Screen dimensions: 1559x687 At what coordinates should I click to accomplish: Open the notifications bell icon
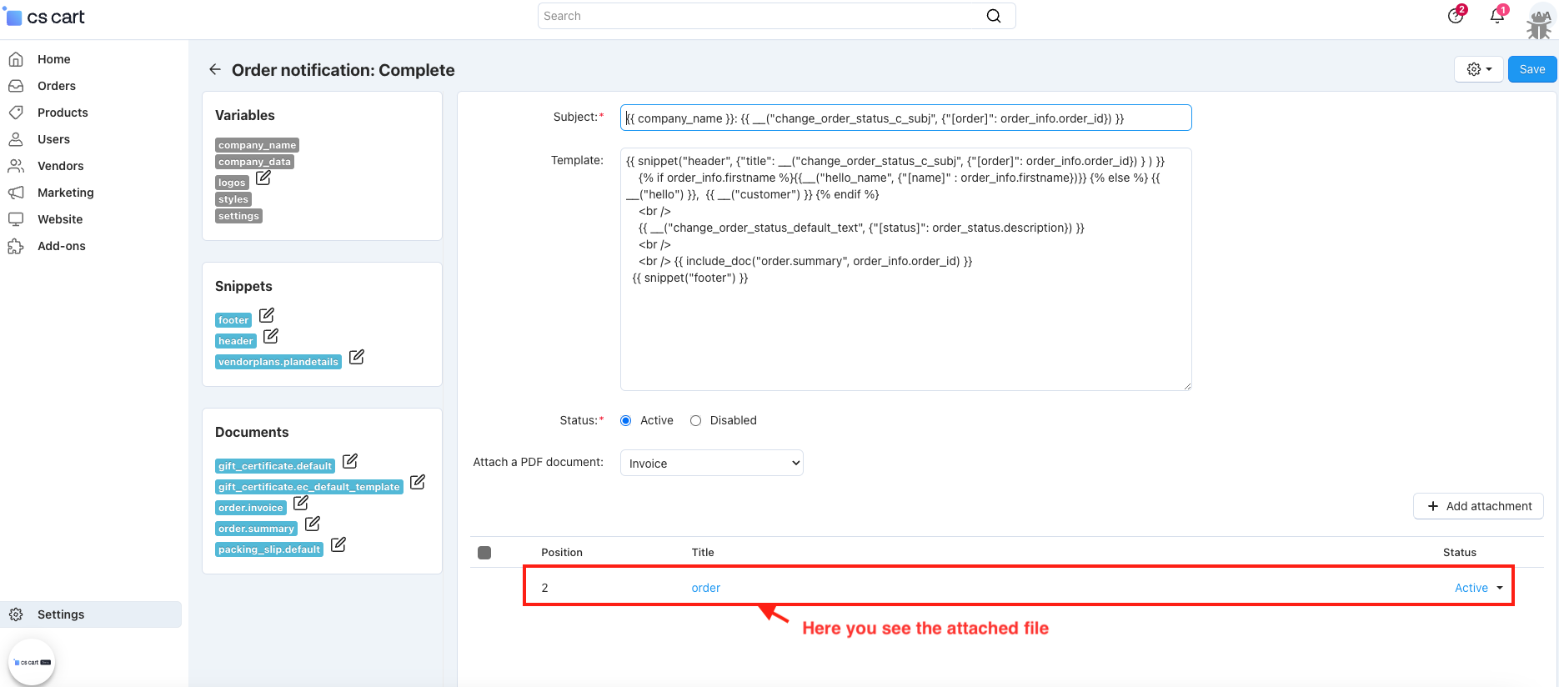pos(1497,16)
